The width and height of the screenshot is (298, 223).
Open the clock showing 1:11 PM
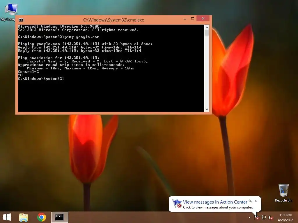click(285, 217)
